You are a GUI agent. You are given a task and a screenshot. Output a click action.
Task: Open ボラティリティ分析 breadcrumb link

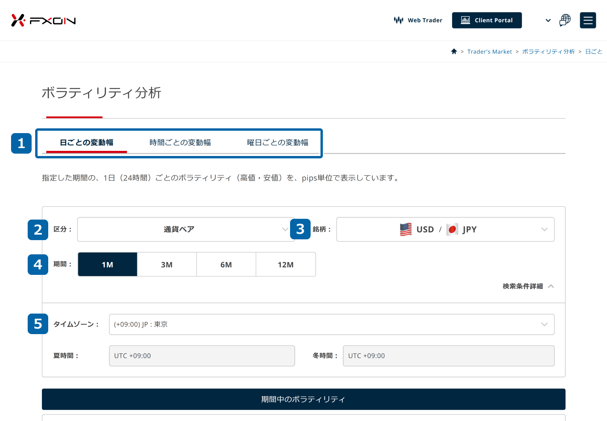click(549, 52)
